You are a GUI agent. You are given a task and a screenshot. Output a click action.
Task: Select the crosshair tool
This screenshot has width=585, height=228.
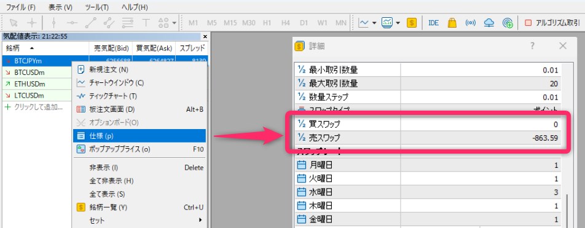(x=32, y=23)
